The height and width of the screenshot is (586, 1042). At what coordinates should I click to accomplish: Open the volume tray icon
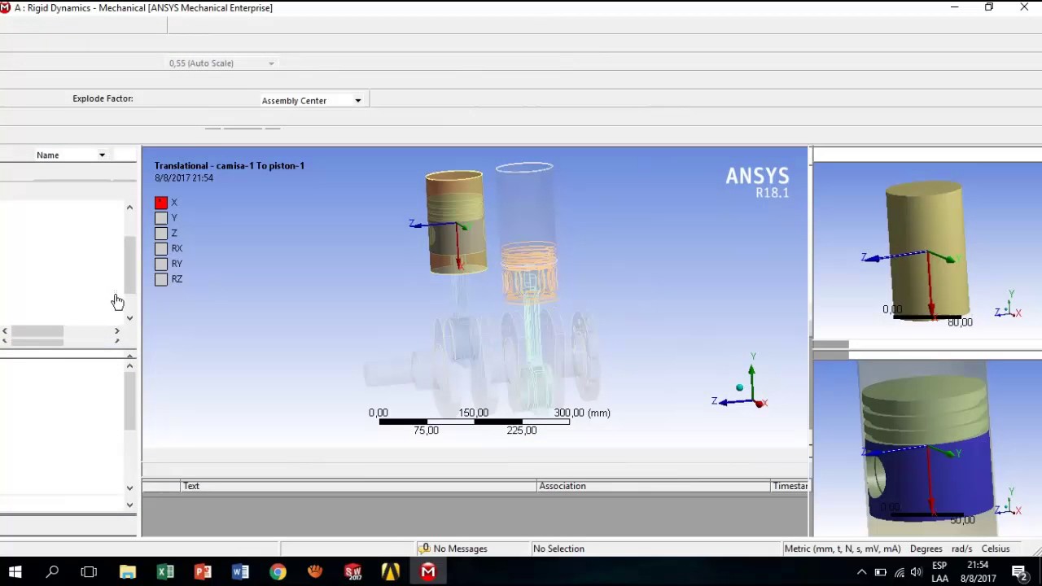[917, 572]
